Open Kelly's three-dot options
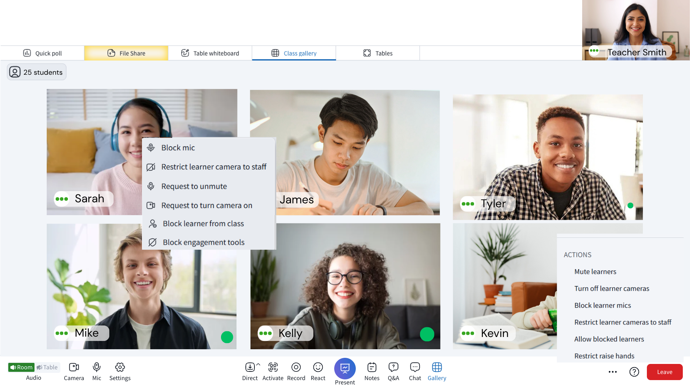Viewport: 690px width, 388px height. (266, 333)
